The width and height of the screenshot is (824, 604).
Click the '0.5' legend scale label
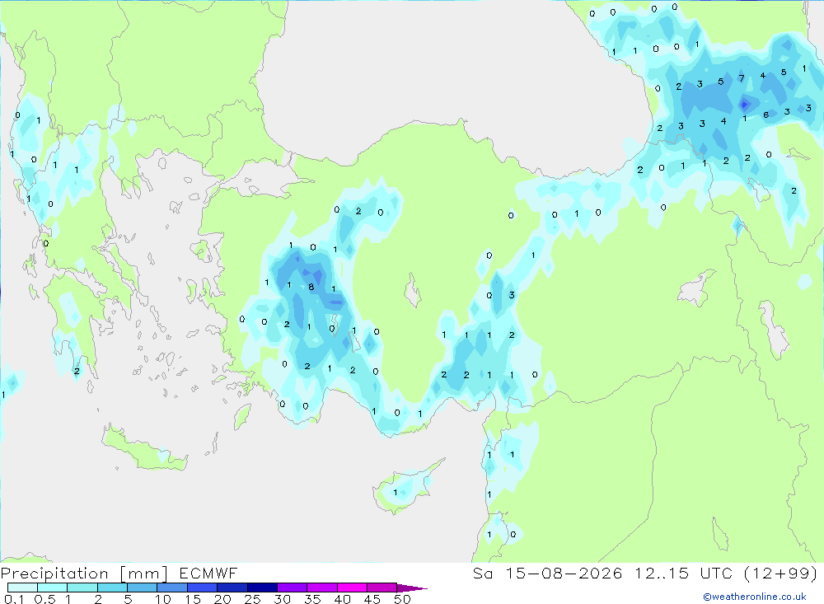tap(45, 599)
